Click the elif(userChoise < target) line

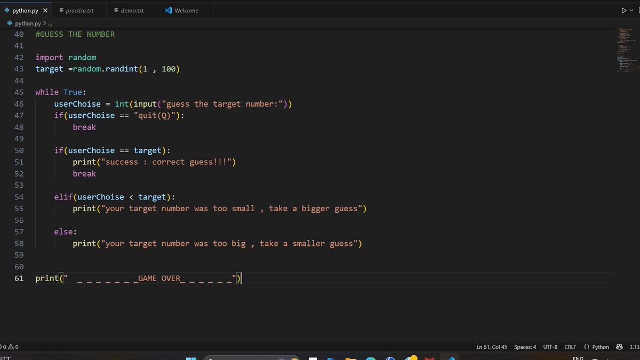tap(115, 197)
